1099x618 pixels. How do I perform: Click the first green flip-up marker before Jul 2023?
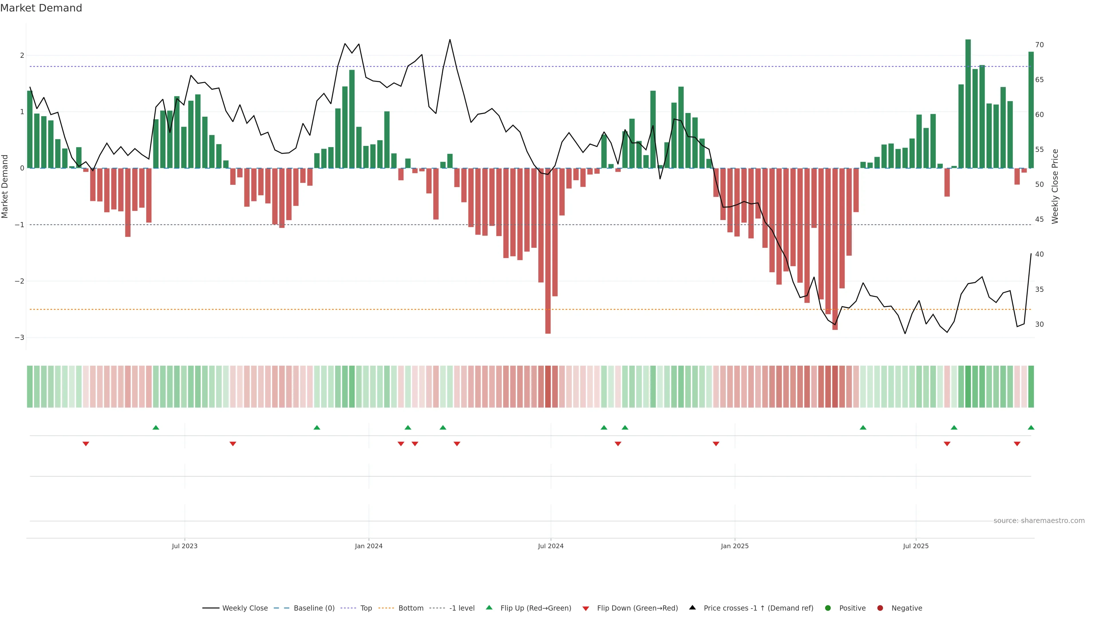(156, 427)
